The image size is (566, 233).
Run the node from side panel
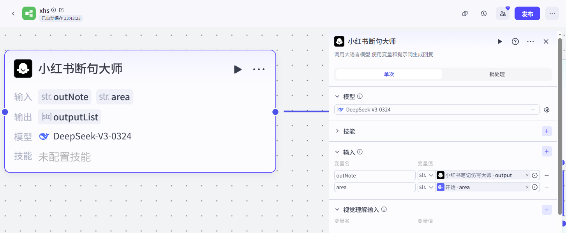point(500,42)
